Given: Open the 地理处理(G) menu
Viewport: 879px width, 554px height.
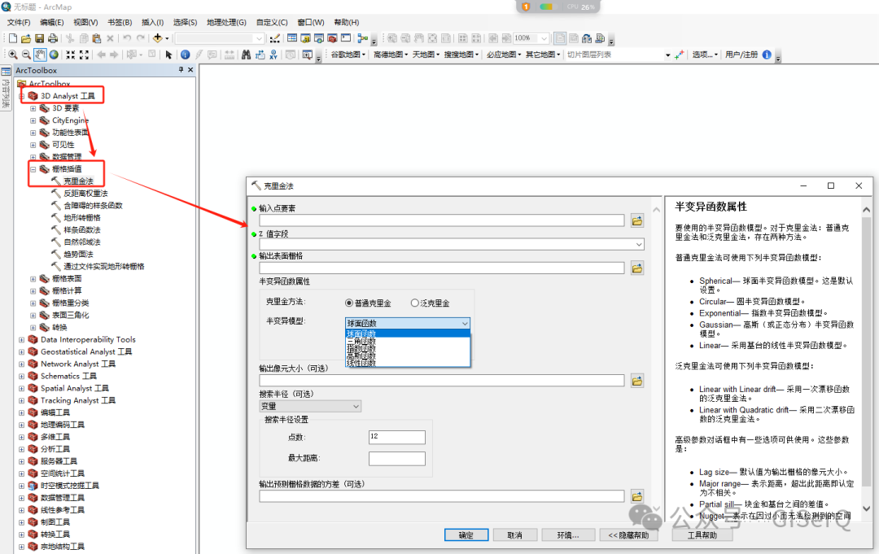Looking at the screenshot, I should (226, 22).
